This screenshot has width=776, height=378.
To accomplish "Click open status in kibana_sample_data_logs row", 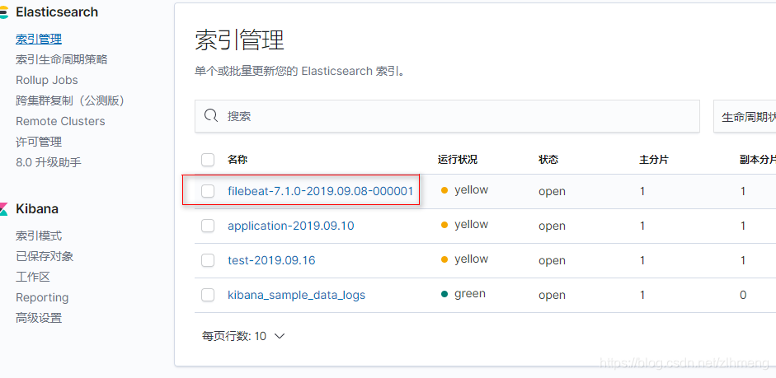I will coord(552,295).
